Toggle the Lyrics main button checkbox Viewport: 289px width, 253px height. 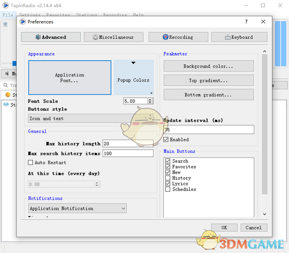pyautogui.click(x=168, y=184)
